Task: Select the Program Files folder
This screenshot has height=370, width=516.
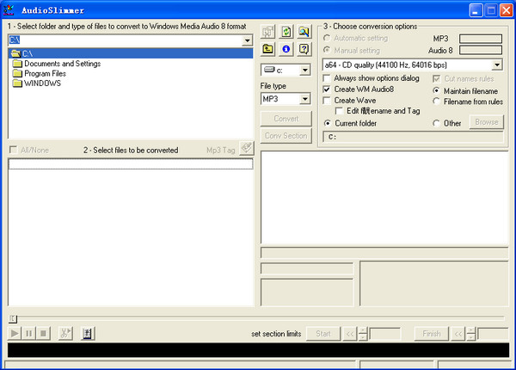Action: click(40, 73)
